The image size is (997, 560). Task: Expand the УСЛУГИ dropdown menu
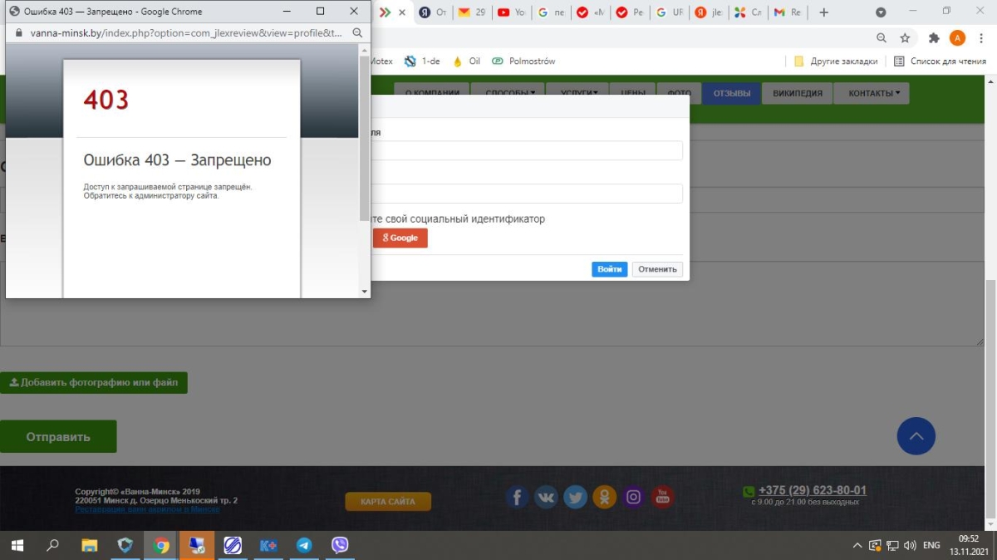point(579,94)
